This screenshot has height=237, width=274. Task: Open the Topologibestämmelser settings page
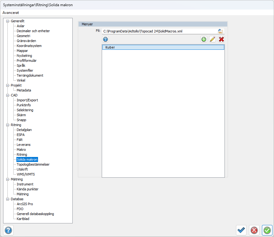33,164
